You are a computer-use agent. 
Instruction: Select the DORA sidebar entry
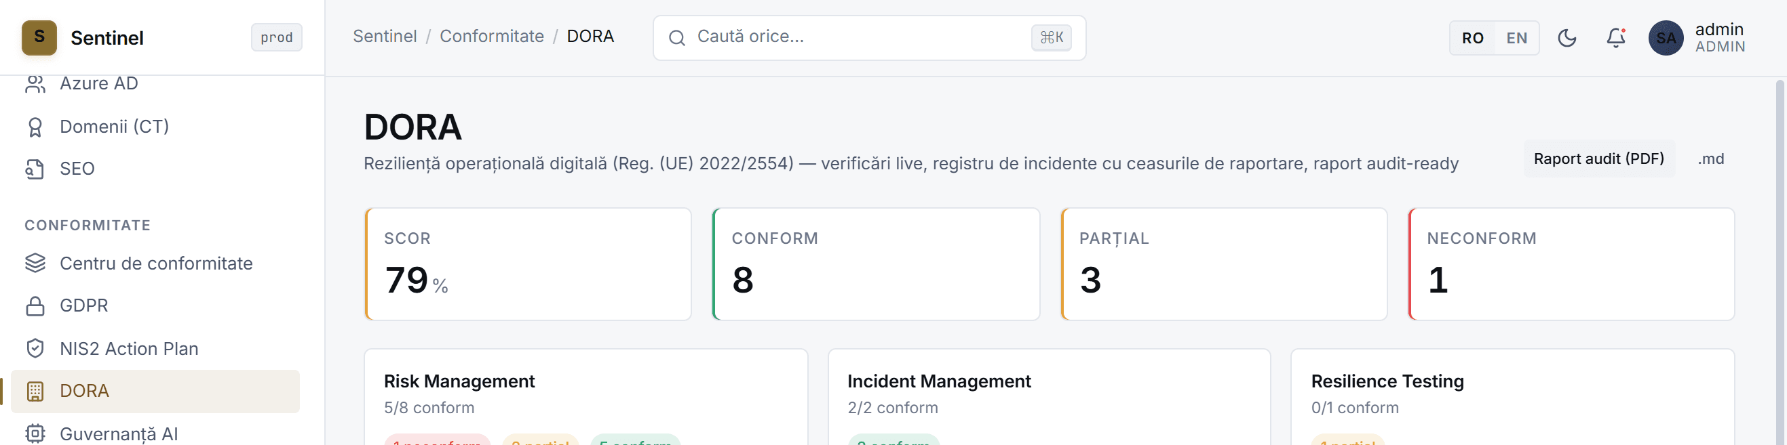point(155,391)
